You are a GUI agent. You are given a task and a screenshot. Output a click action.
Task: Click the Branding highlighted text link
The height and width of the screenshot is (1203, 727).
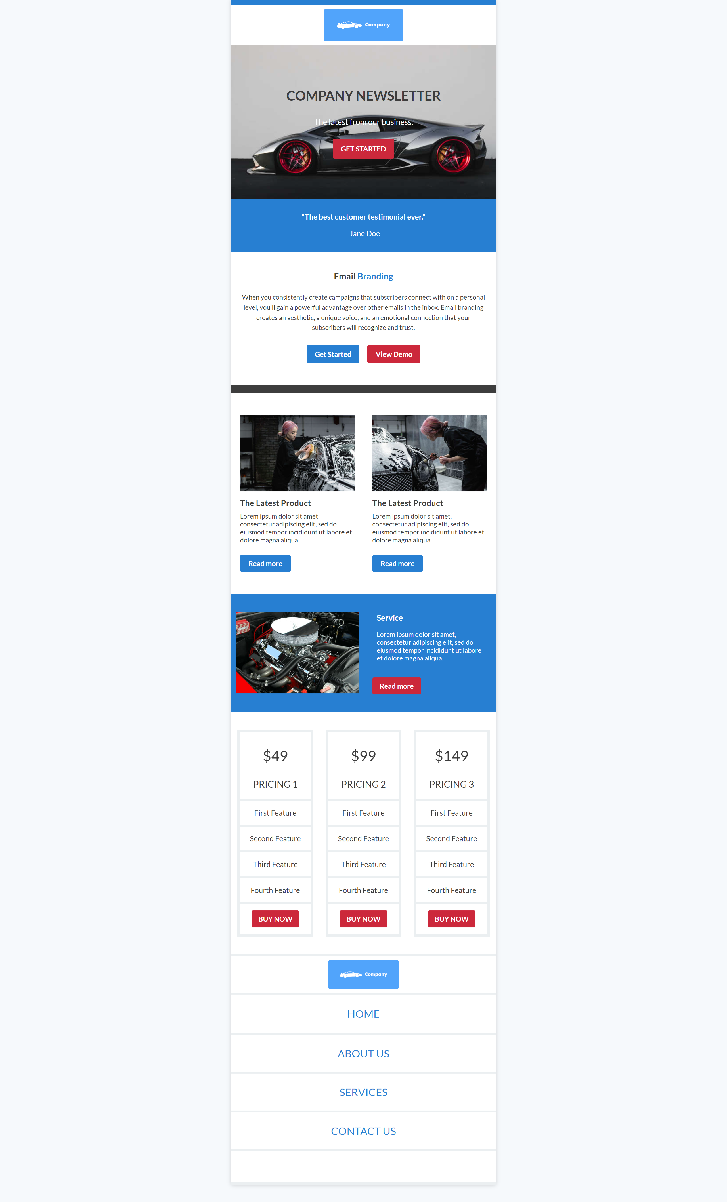[x=375, y=276]
